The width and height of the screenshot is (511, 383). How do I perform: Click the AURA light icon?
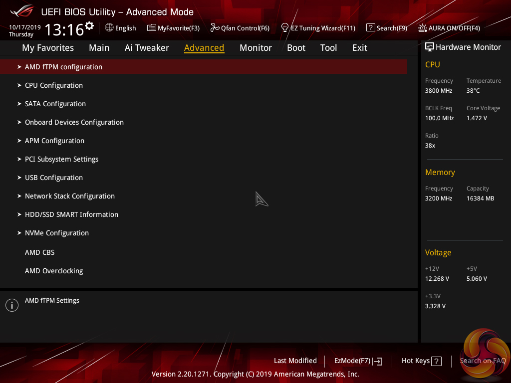pos(422,28)
